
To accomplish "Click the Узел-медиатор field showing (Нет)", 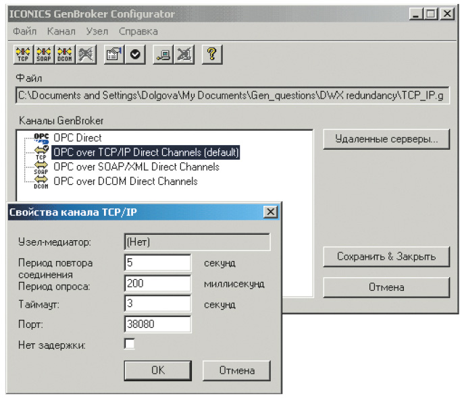I will [x=197, y=242].
